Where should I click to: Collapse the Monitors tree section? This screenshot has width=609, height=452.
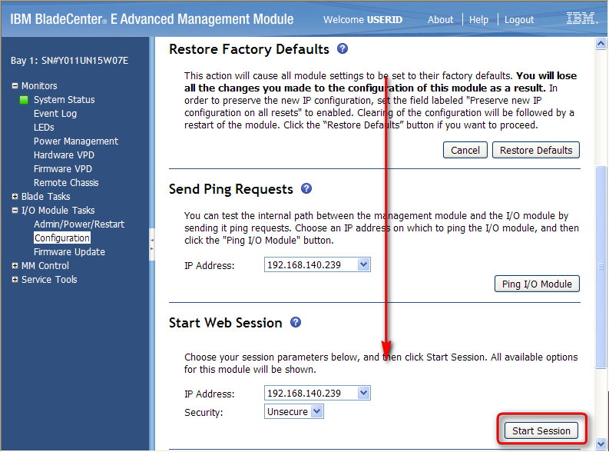click(15, 86)
